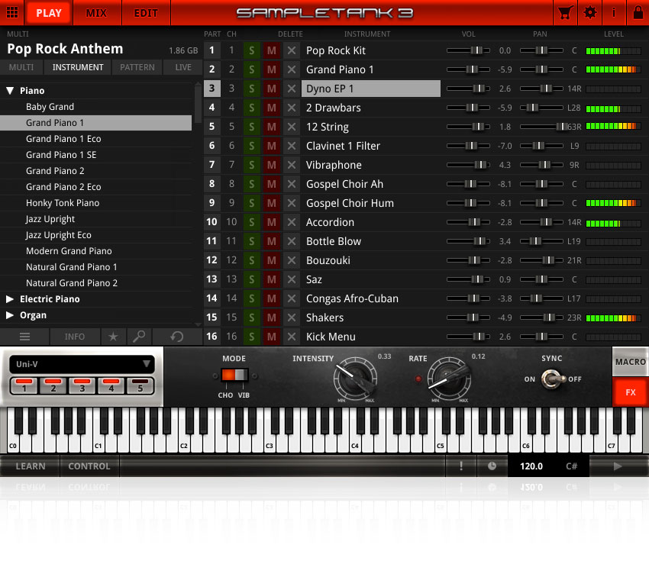This screenshot has height=561, width=649.
Task: Expand the Electric Piano category
Action: coord(9,298)
